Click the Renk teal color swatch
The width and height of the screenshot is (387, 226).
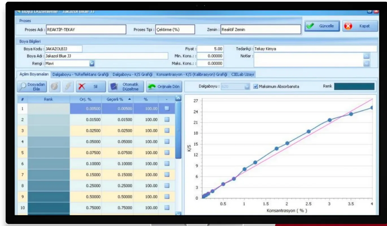click(354, 86)
